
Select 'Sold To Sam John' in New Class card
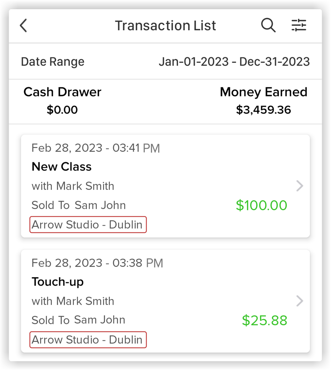(x=79, y=205)
